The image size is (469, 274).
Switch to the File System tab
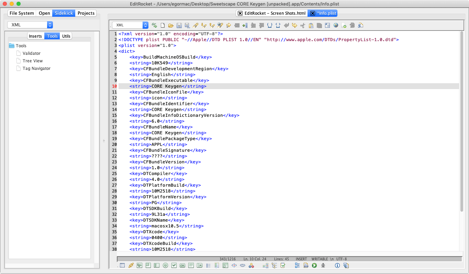coord(22,13)
